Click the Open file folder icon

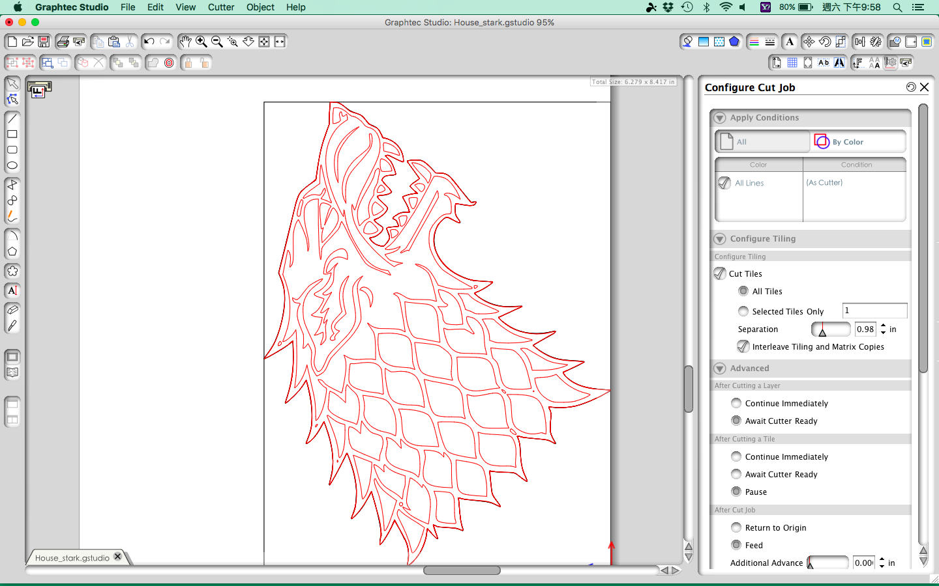[x=27, y=42]
